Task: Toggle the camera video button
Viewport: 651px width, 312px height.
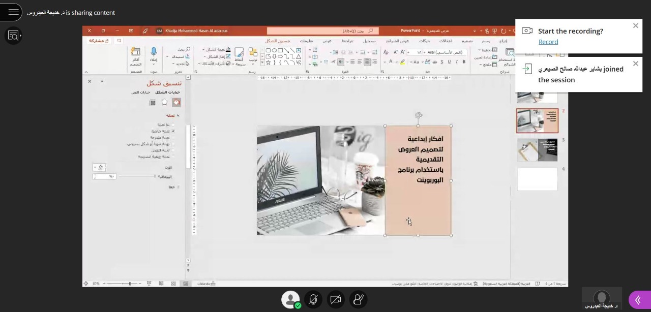Action: pos(336,299)
